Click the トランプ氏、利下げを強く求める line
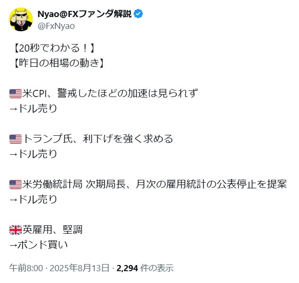Viewport: 299px width, 283px height. pyautogui.click(x=98, y=139)
